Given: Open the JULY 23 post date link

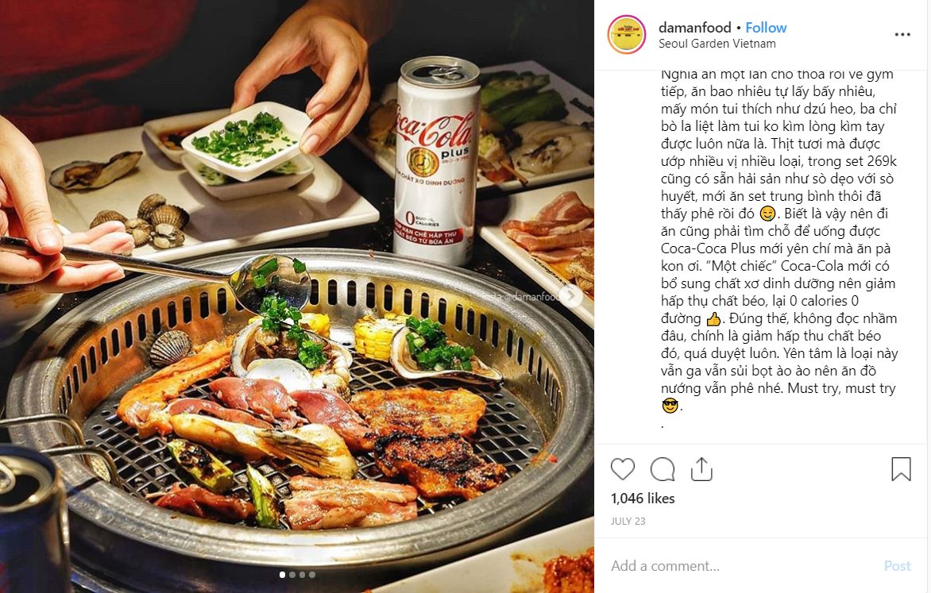Looking at the screenshot, I should pyautogui.click(x=628, y=522).
